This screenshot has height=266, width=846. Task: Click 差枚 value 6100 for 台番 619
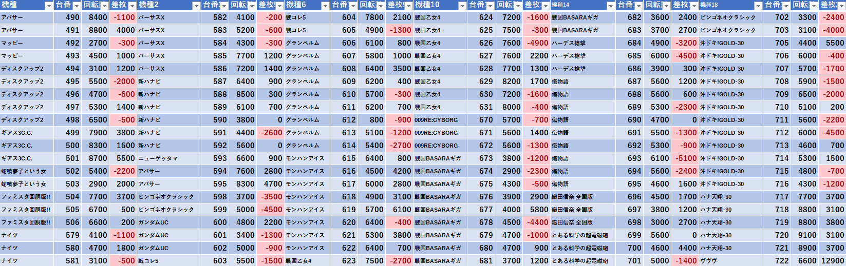399,210
